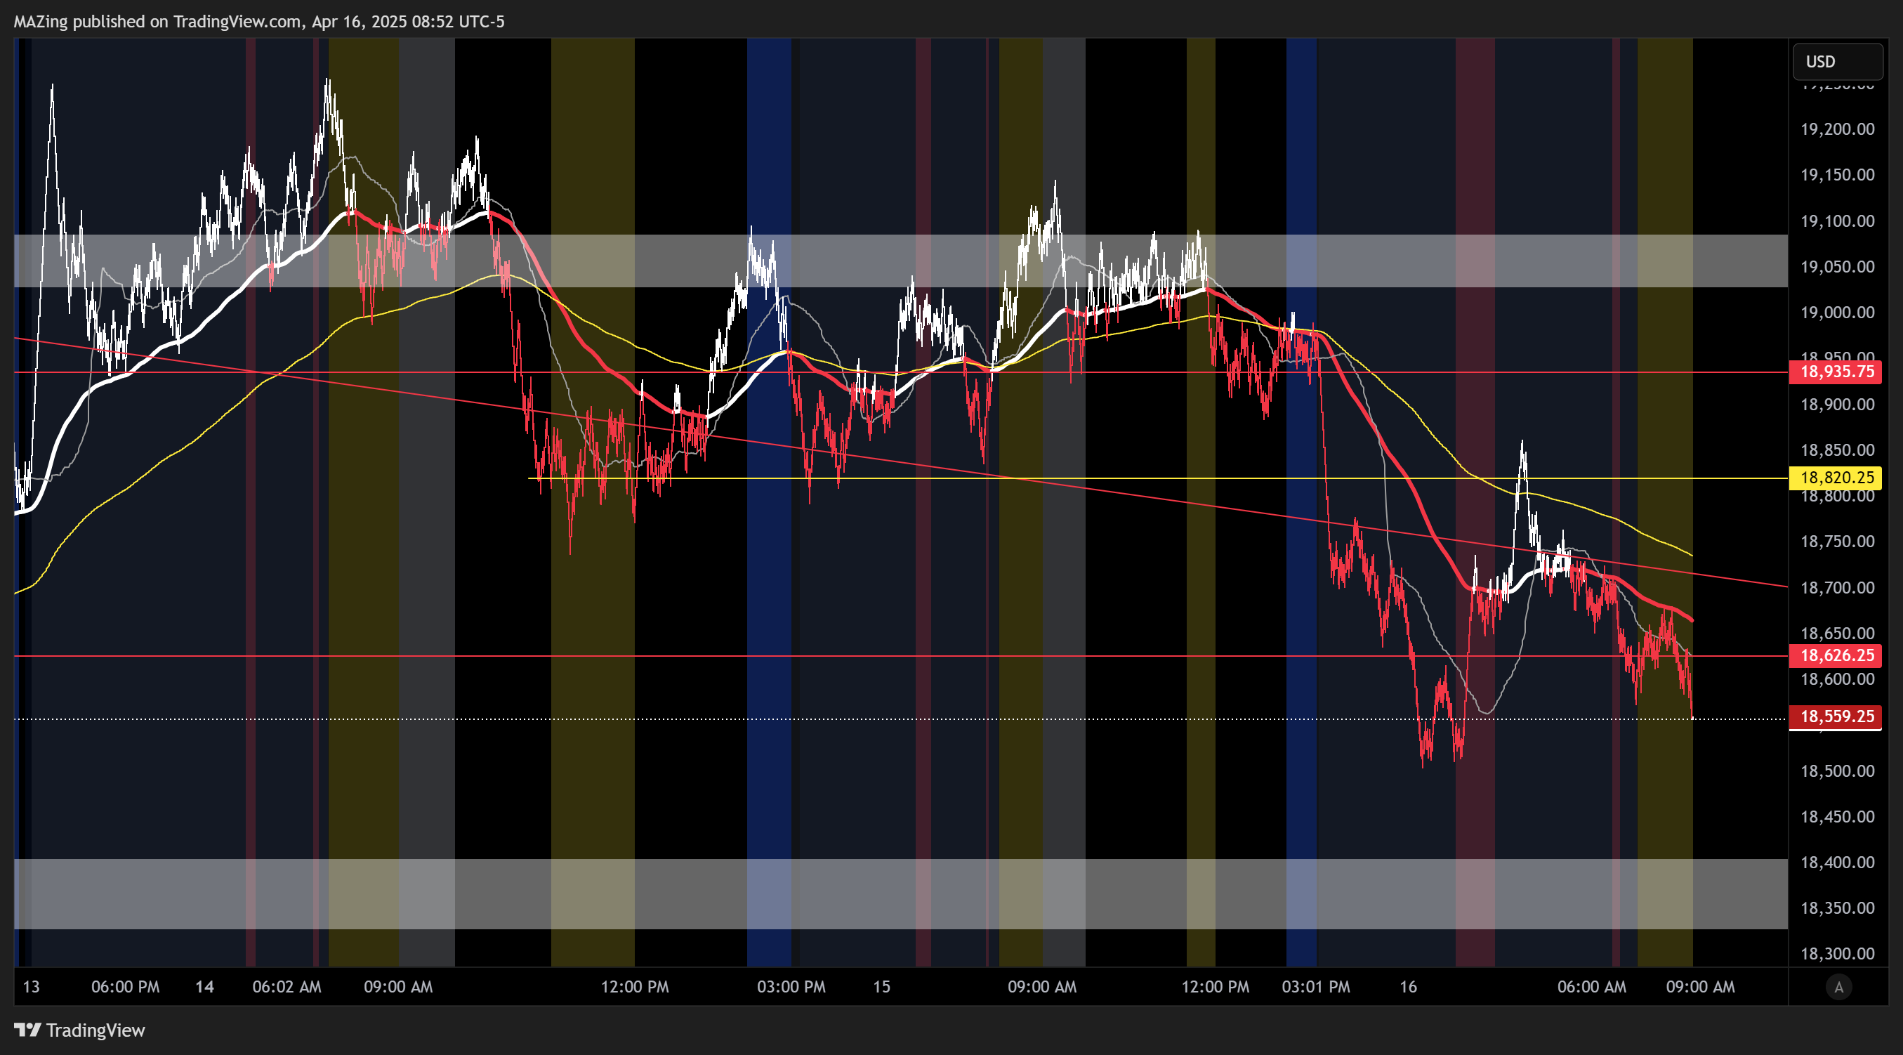Screen dimensions: 1903x1055
Task: Click the TradingView logo
Action: tap(80, 1030)
